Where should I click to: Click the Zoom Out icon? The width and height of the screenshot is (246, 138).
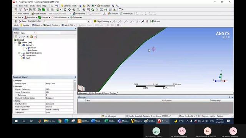(x=78, y=10)
